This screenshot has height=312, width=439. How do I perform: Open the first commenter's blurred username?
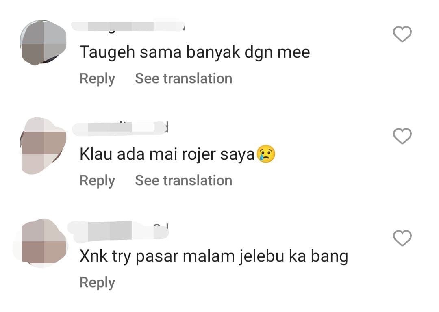point(128,26)
